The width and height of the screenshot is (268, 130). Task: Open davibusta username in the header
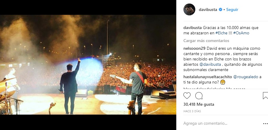208,10
